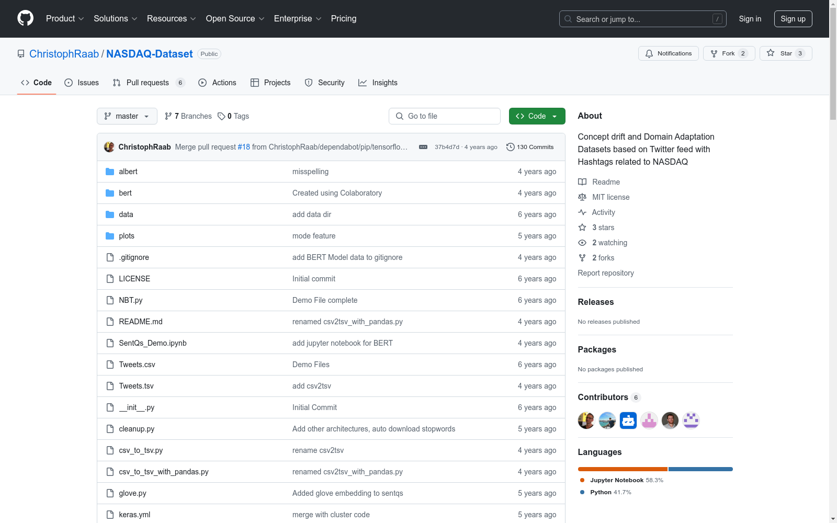Open the Activity link
This screenshot has width=837, height=523.
(x=596, y=212)
